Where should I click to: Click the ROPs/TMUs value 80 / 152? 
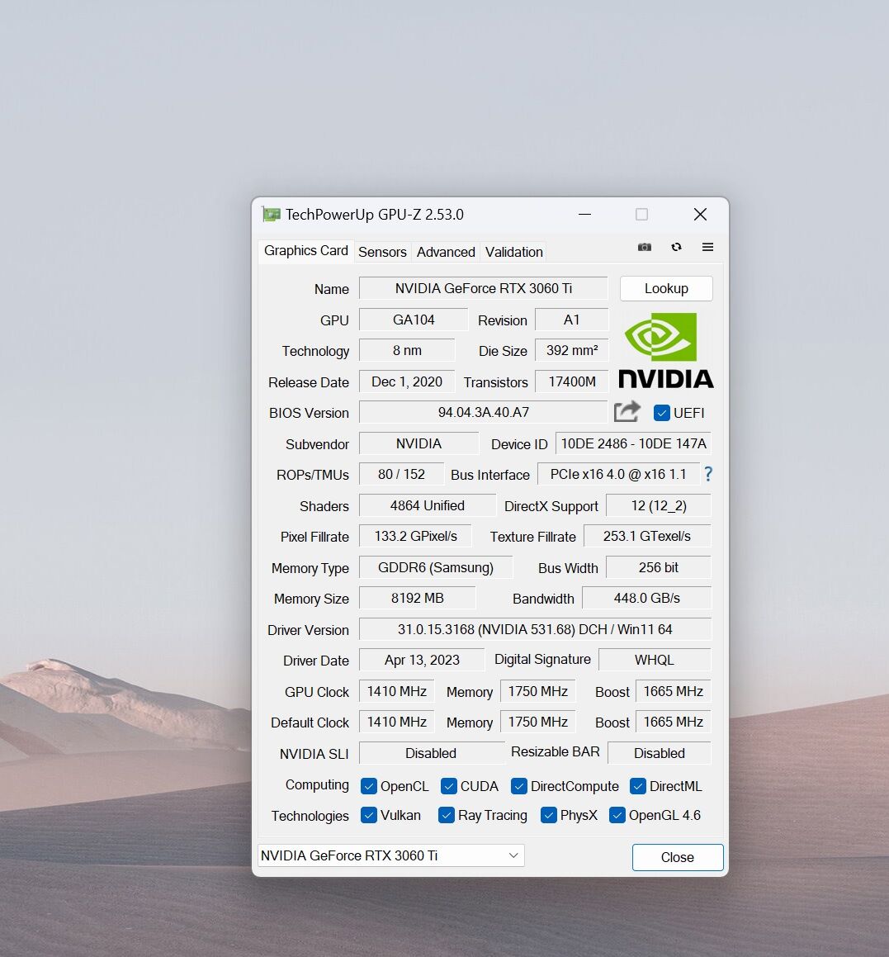(401, 474)
